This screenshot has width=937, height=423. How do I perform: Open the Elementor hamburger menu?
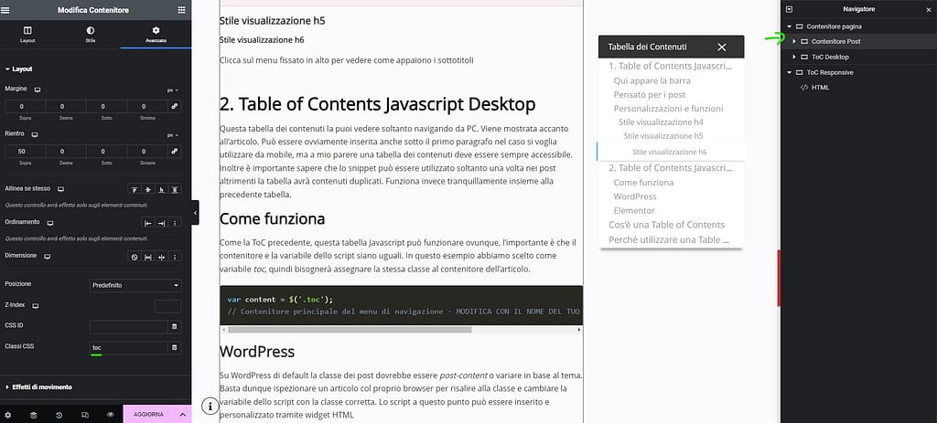(7, 9)
